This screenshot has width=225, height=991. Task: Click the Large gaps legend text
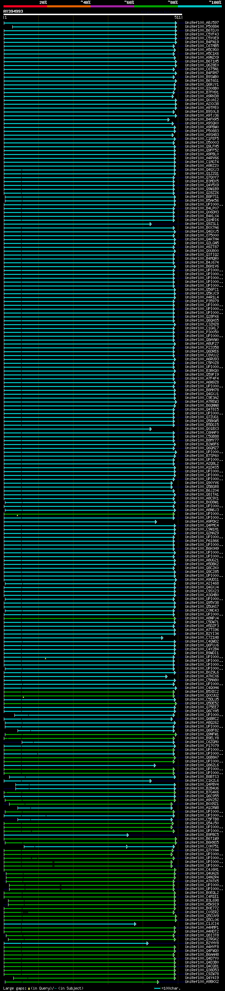pos(15,988)
